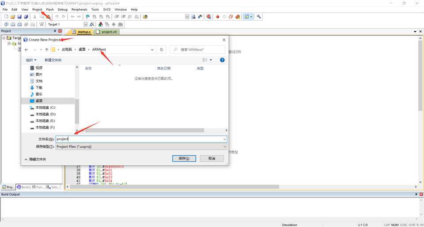Click the dialog file list horizontal scrollbar
This screenshot has height=227, width=424.
pos(145,130)
